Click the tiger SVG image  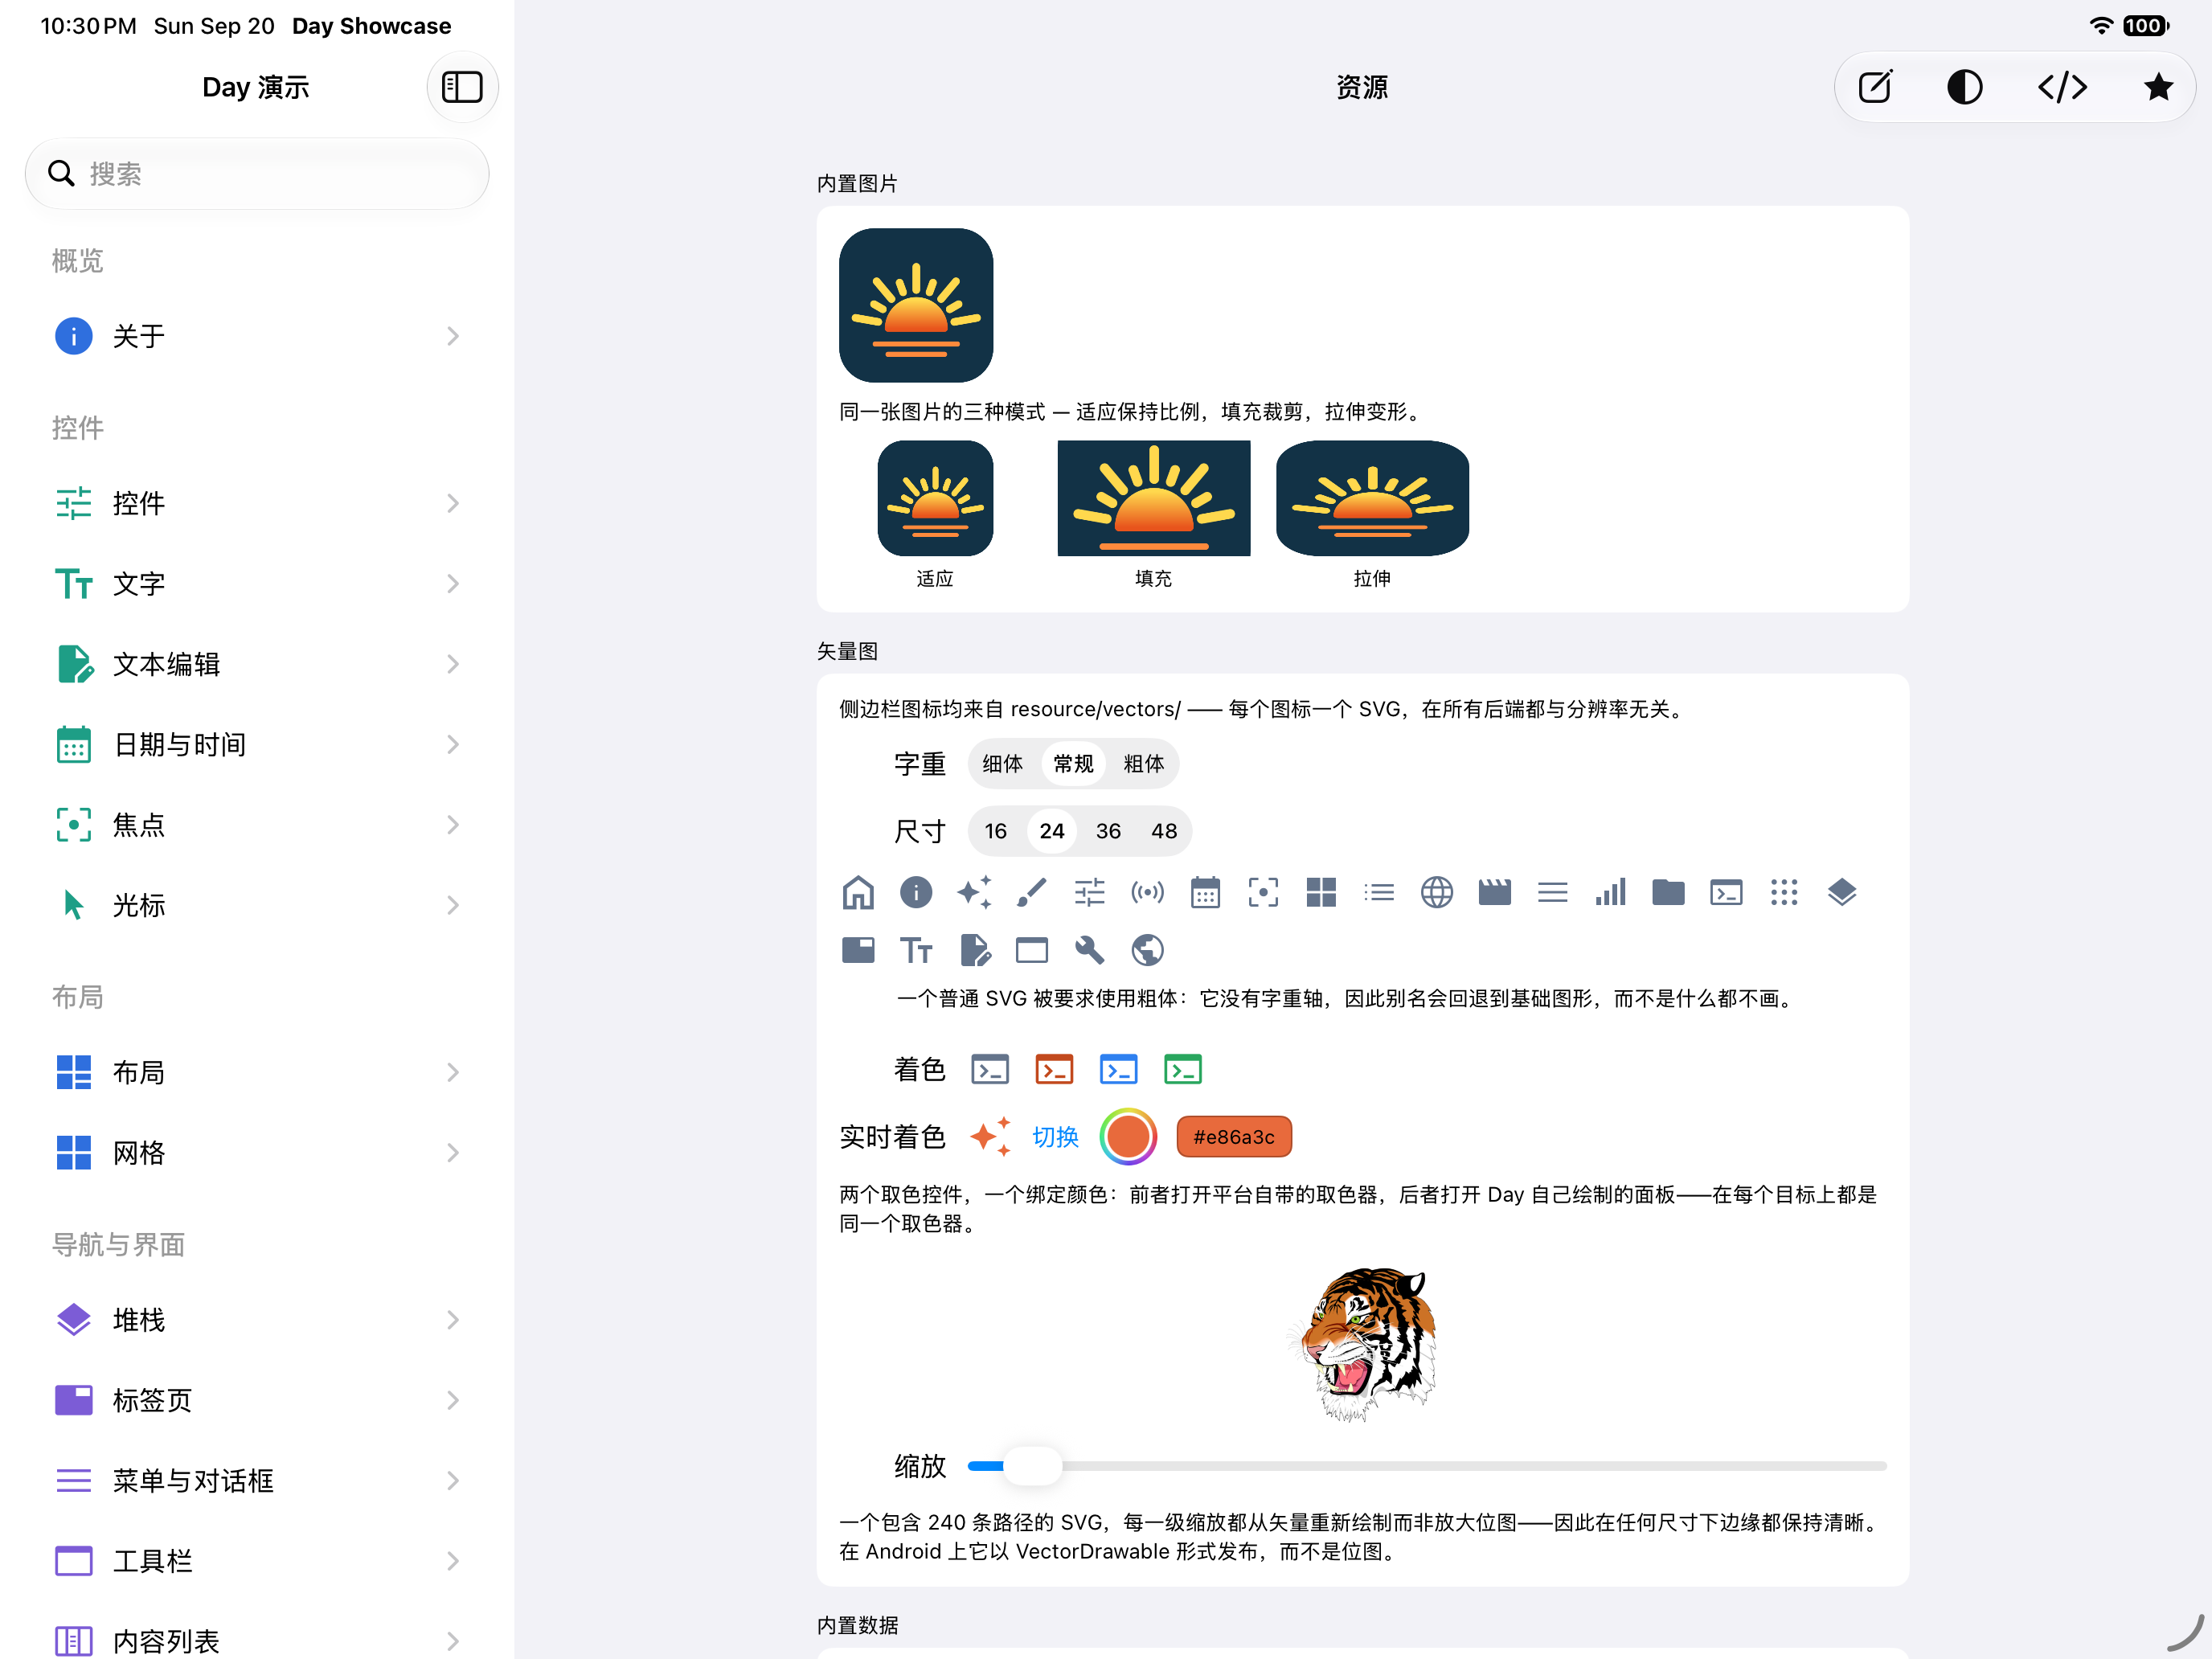tap(1363, 1344)
